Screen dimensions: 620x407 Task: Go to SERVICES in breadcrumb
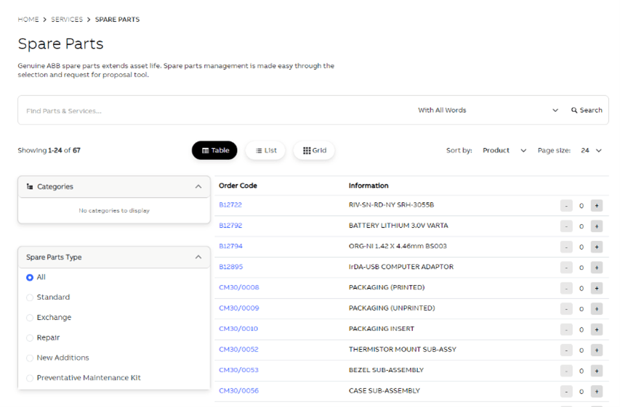pos(67,20)
